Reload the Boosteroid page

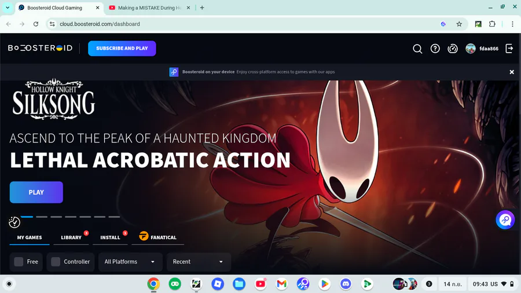pos(36,24)
